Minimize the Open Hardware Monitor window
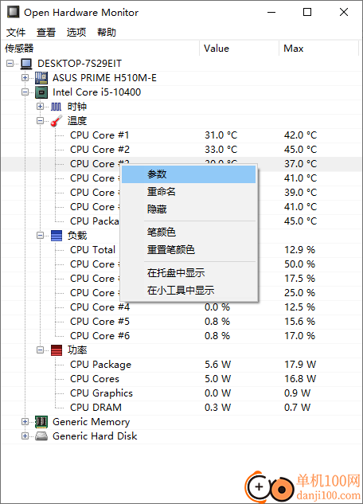 271,12
